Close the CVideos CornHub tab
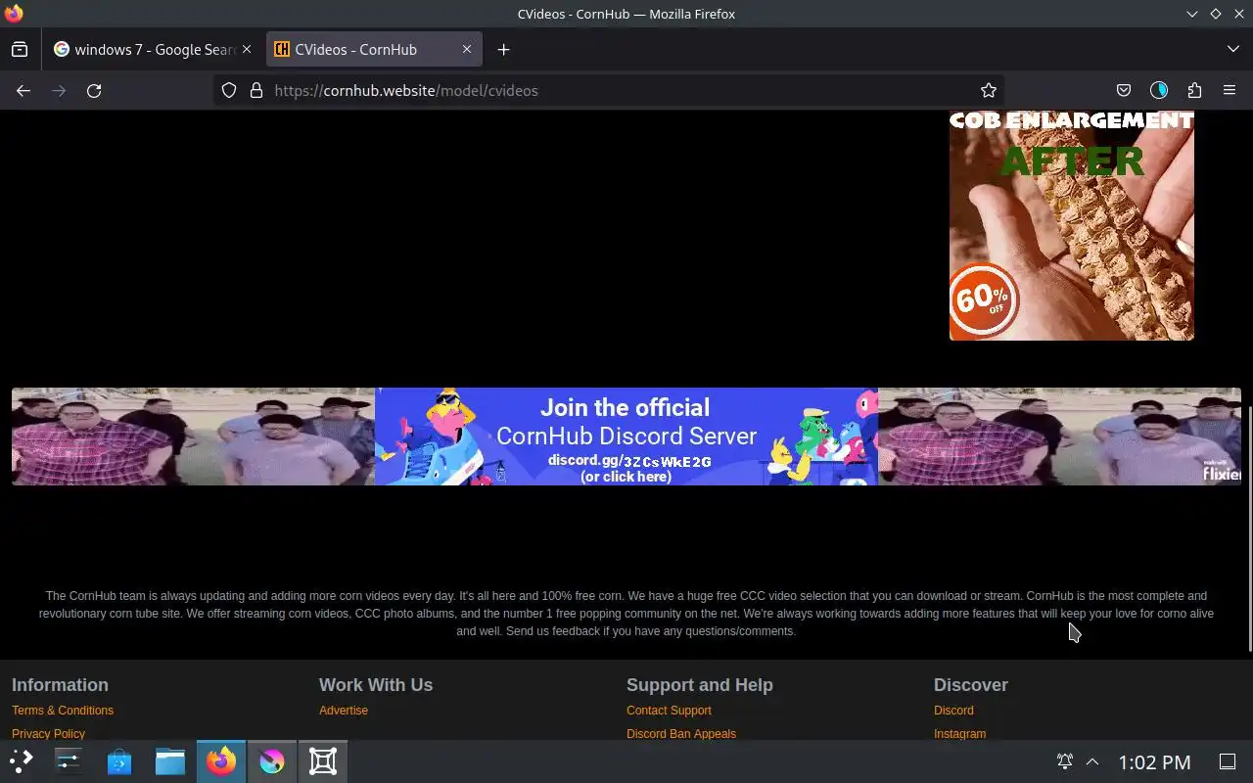1253x783 pixels. (467, 49)
